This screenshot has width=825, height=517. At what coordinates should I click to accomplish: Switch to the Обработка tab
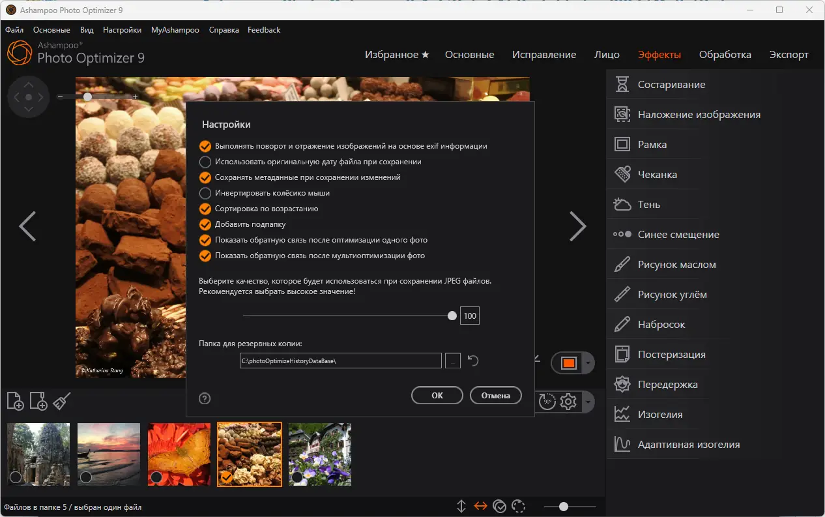(725, 55)
